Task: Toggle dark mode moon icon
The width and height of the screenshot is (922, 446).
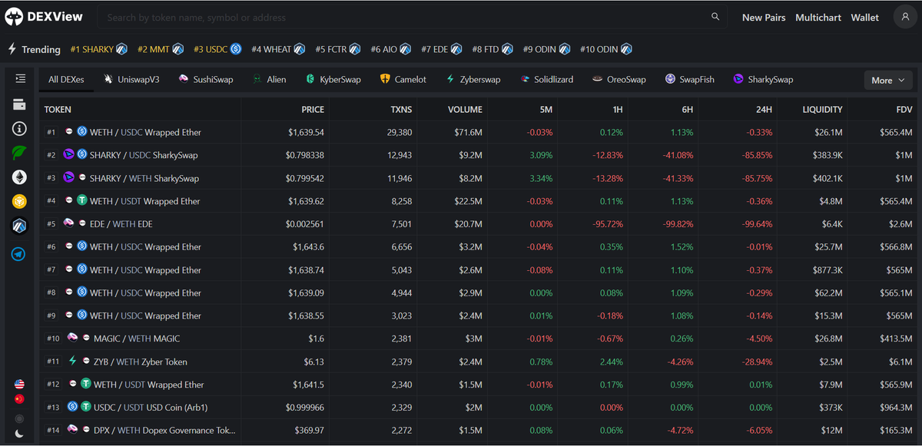Action: (19, 434)
